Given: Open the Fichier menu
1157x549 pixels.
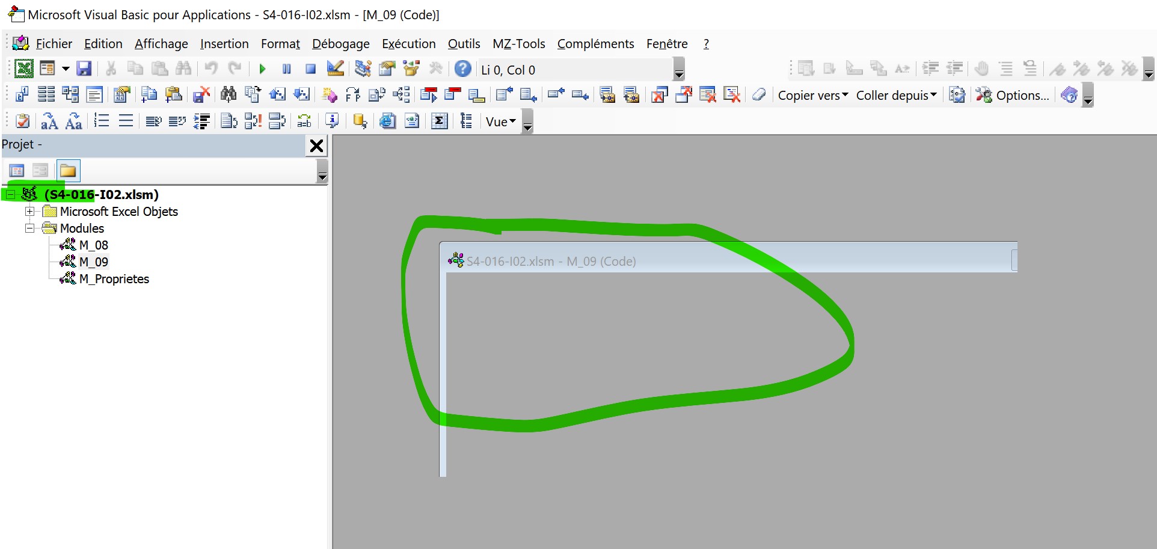Looking at the screenshot, I should point(54,44).
